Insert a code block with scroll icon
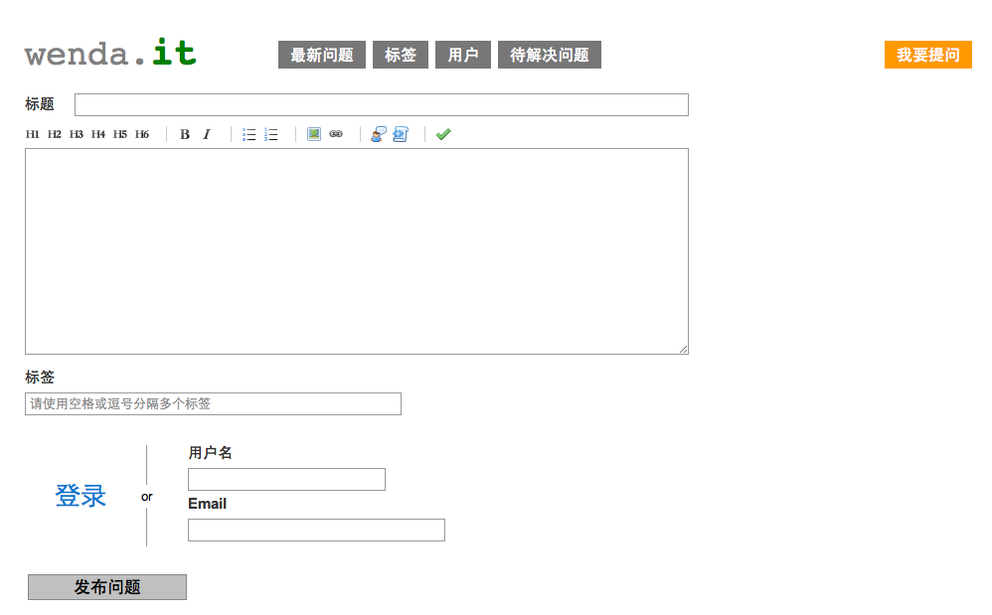The image size is (992, 615). tap(401, 134)
